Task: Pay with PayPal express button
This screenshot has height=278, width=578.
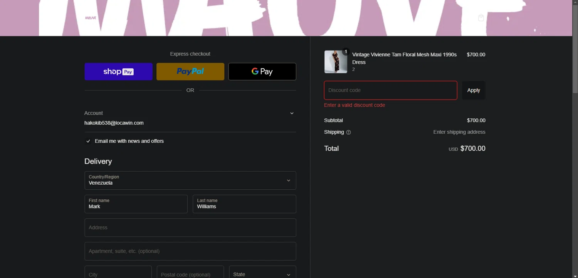Action: [x=190, y=72]
